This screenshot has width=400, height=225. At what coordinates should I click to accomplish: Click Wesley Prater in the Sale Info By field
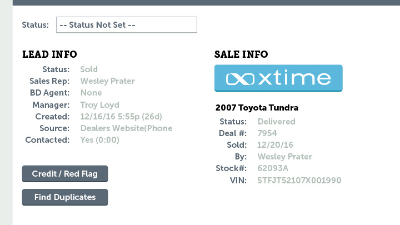[x=284, y=157]
